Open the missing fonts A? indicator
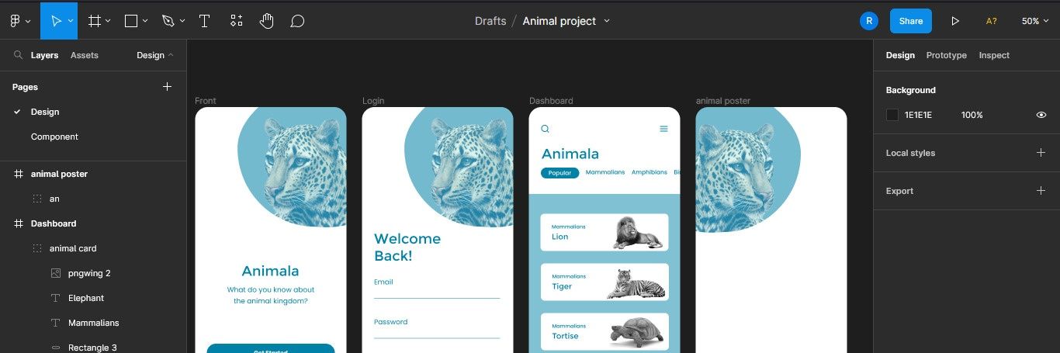The image size is (1060, 353). point(992,21)
